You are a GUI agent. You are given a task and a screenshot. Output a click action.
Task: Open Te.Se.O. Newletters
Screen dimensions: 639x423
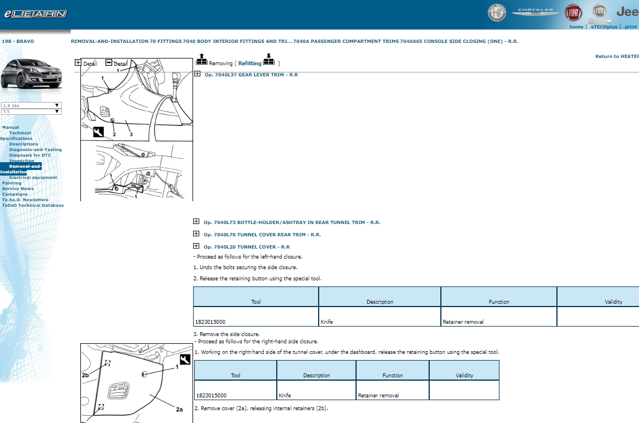pyautogui.click(x=25, y=200)
